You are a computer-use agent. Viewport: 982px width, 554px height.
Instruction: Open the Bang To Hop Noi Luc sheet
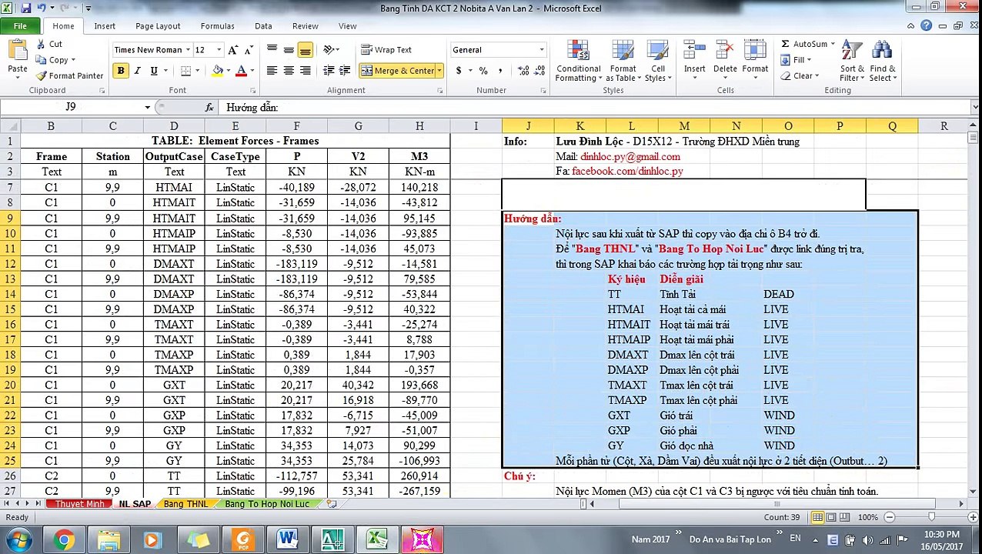[x=266, y=504]
